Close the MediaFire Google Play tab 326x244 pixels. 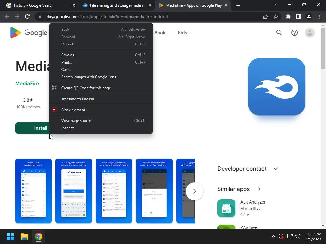click(x=226, y=5)
